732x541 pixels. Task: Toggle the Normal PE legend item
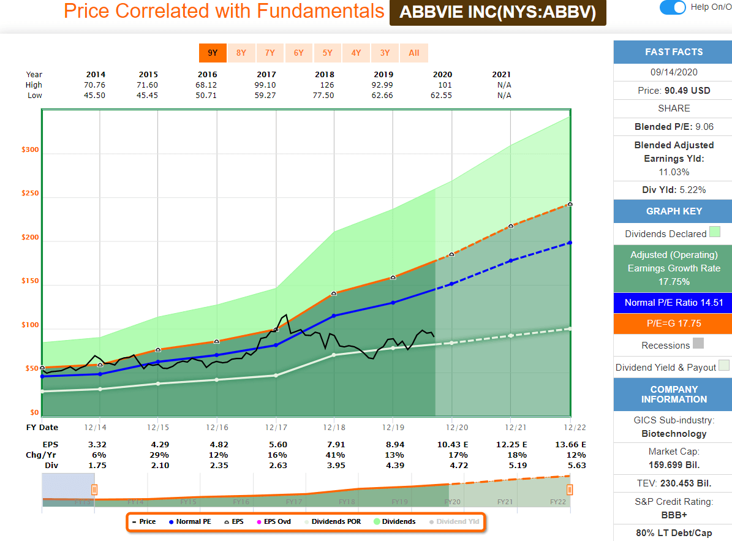pos(189,521)
